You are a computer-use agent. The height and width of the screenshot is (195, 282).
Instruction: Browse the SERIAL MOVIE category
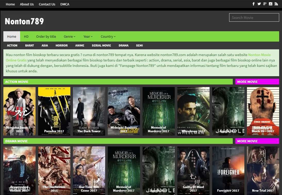[102, 45]
